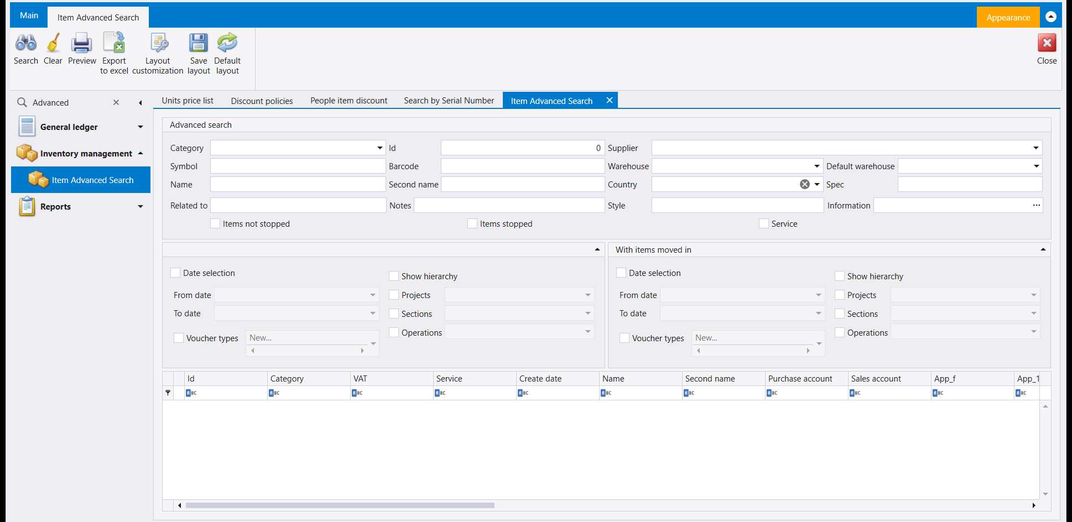This screenshot has height=522, width=1072.
Task: Click the grid scrollbar right arrow
Action: tap(1034, 505)
